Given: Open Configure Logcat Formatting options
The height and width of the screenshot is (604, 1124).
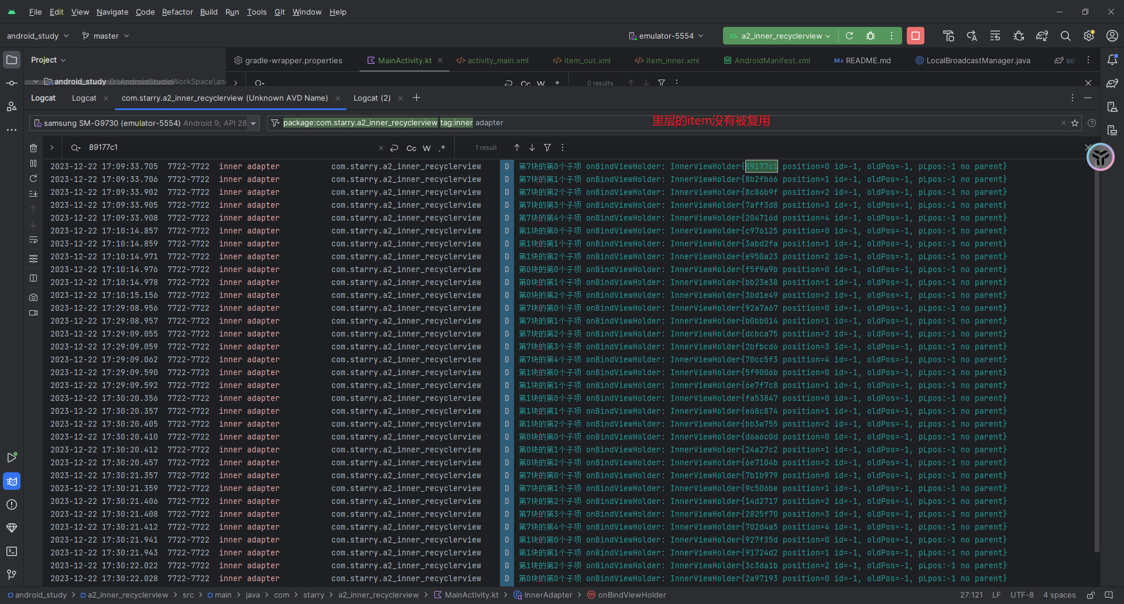Looking at the screenshot, I should (33, 258).
